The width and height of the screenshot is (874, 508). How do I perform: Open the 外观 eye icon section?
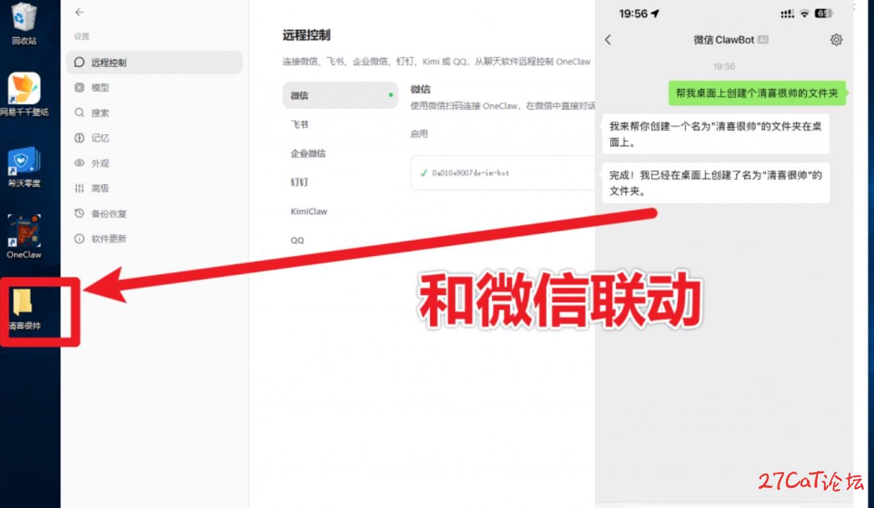pyautogui.click(x=80, y=163)
